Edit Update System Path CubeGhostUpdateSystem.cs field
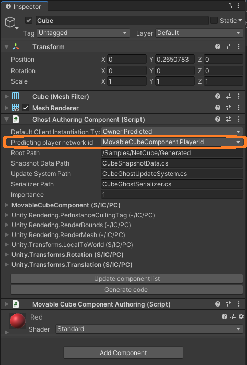 (172, 174)
